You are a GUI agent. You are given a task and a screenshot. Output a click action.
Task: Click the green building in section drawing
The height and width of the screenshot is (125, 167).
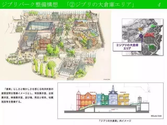[x=105, y=99]
